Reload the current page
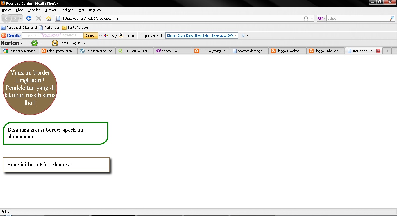 click(29, 18)
